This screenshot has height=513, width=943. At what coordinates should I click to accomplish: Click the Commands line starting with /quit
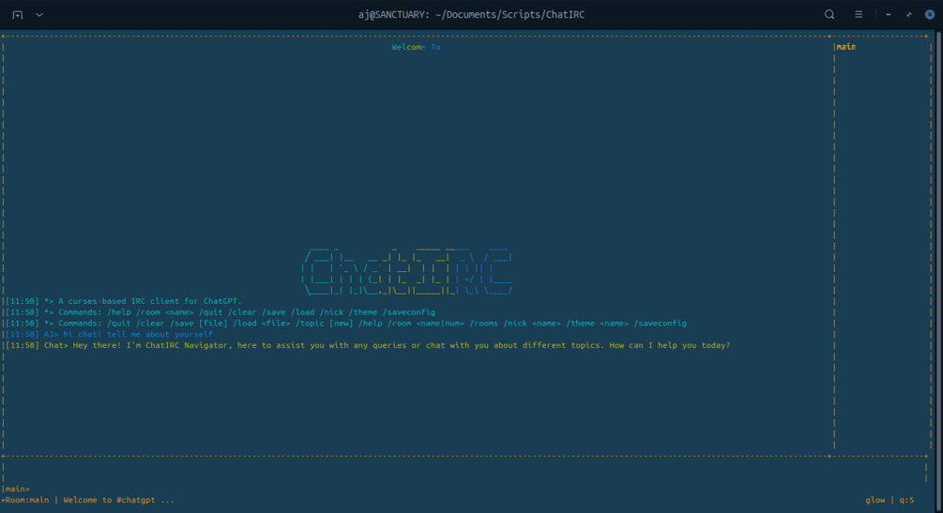click(x=346, y=323)
